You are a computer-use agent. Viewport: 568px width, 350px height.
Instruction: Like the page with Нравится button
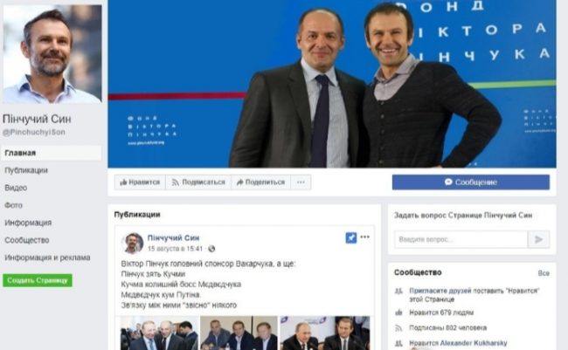click(x=140, y=182)
